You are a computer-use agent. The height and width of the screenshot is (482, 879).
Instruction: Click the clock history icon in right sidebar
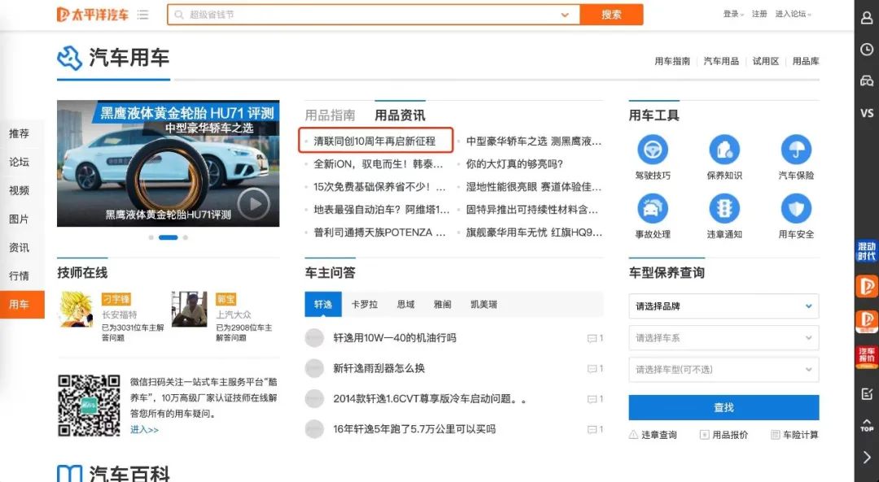[867, 50]
